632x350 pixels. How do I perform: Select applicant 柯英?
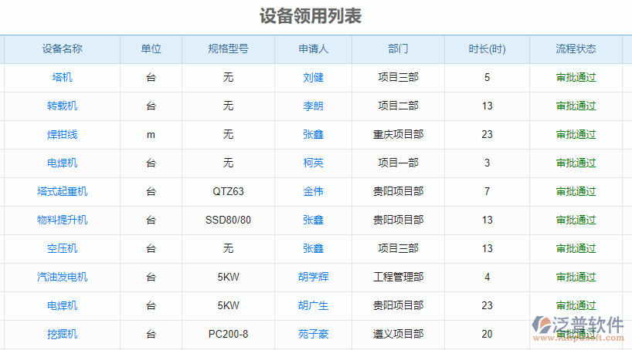pyautogui.click(x=313, y=163)
